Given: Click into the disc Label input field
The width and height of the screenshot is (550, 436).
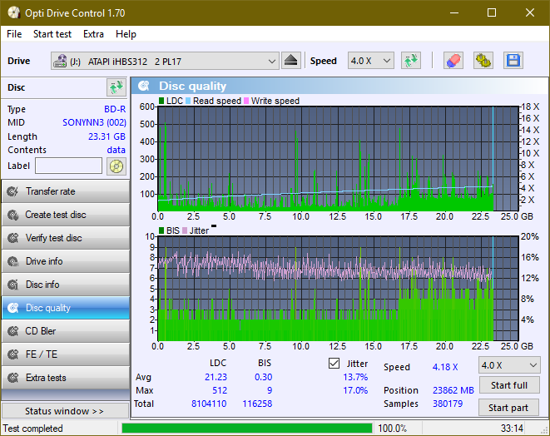Looking at the screenshot, I should [68, 166].
